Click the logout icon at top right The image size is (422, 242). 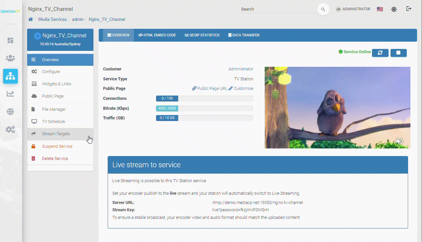409,9
